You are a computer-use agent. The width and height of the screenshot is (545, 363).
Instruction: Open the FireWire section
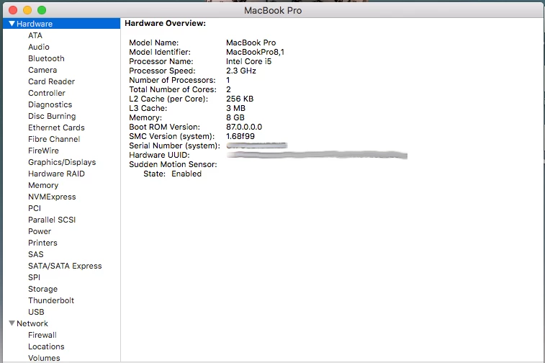[43, 151]
